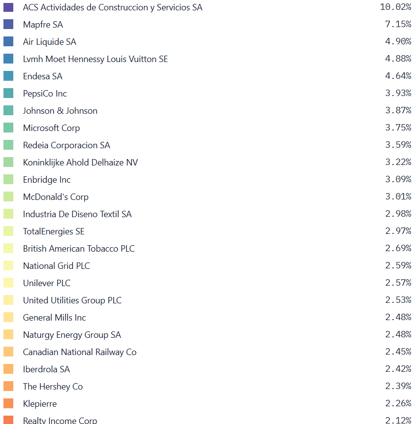Screen dimensions: 412x424
Task: Select the PepsiCo Inc holding name
Action: pos(45,94)
